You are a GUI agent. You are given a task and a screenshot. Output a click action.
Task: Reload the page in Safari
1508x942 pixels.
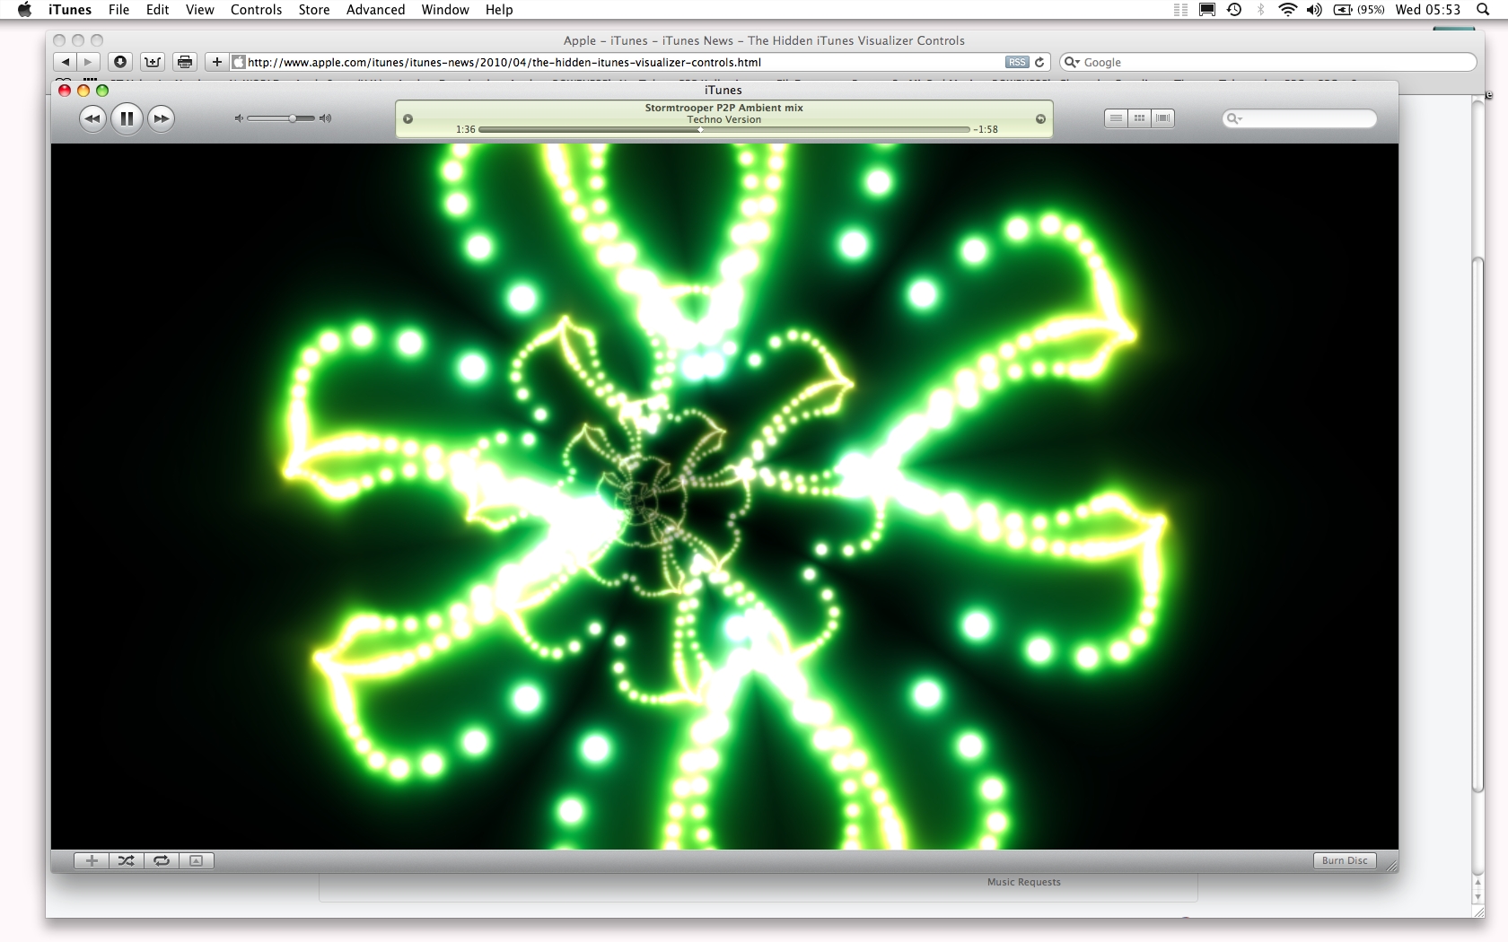pos(1039,62)
